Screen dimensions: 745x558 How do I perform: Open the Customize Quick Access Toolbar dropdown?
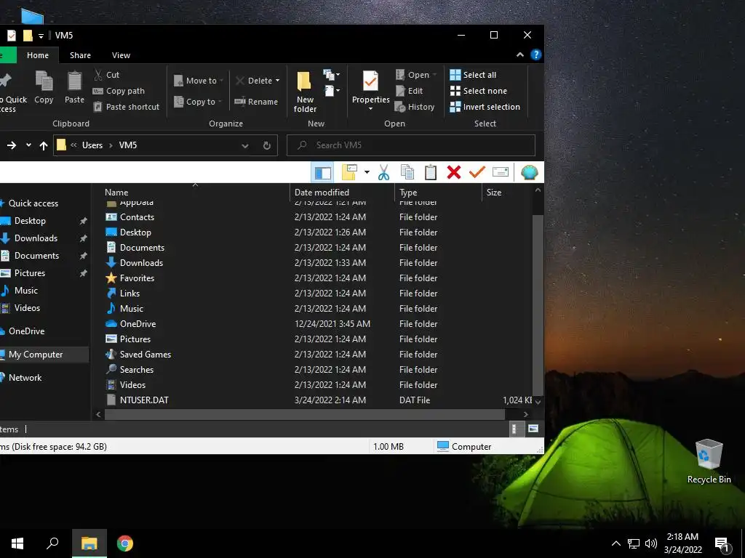click(41, 36)
